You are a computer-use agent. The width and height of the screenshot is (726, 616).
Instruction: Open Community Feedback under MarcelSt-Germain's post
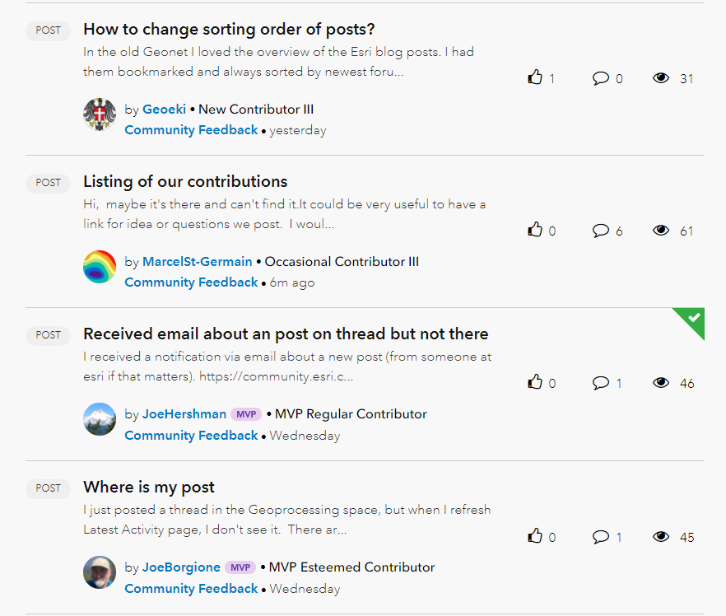(191, 282)
